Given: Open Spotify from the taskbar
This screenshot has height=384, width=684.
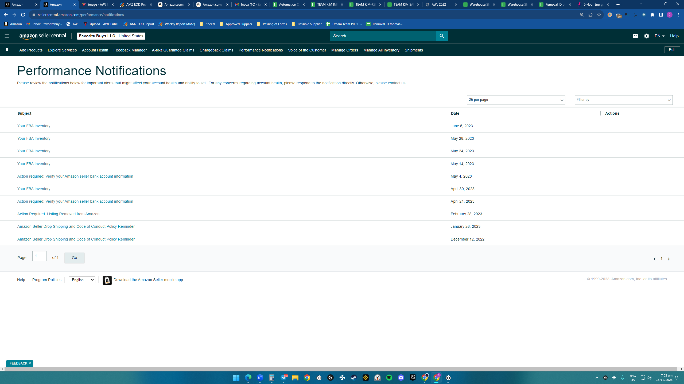Looking at the screenshot, I should [389, 378].
